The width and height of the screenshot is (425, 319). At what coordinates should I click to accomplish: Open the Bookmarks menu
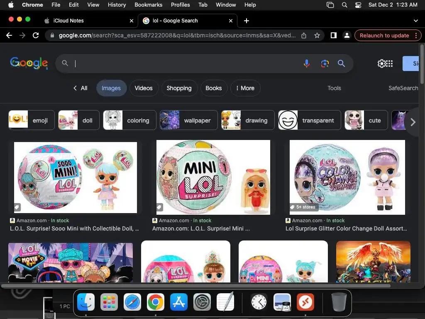point(148,5)
